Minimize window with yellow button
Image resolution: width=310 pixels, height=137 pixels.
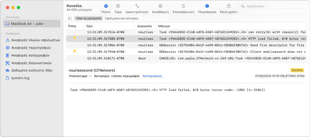(13, 8)
